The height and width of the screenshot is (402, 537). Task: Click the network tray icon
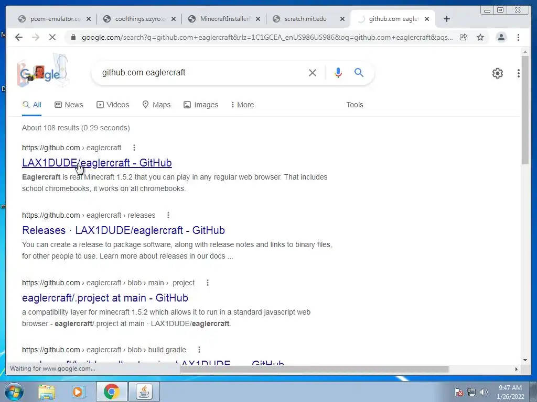click(471, 392)
